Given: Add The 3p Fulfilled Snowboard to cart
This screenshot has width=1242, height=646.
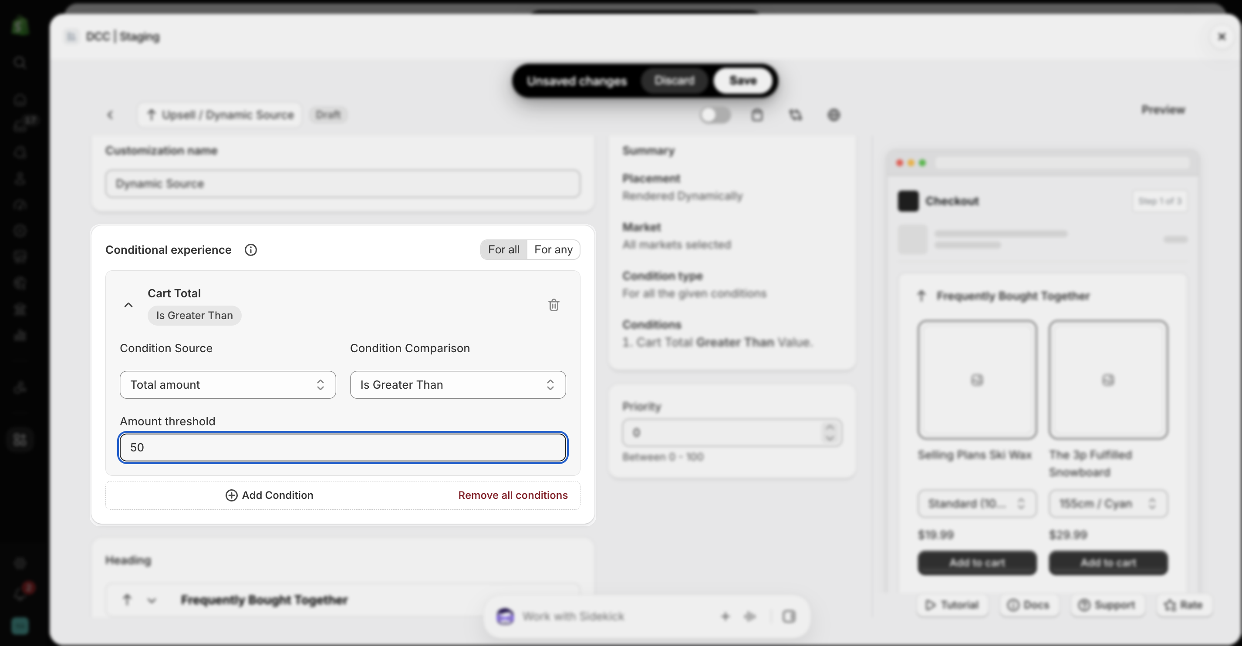Looking at the screenshot, I should point(1108,562).
